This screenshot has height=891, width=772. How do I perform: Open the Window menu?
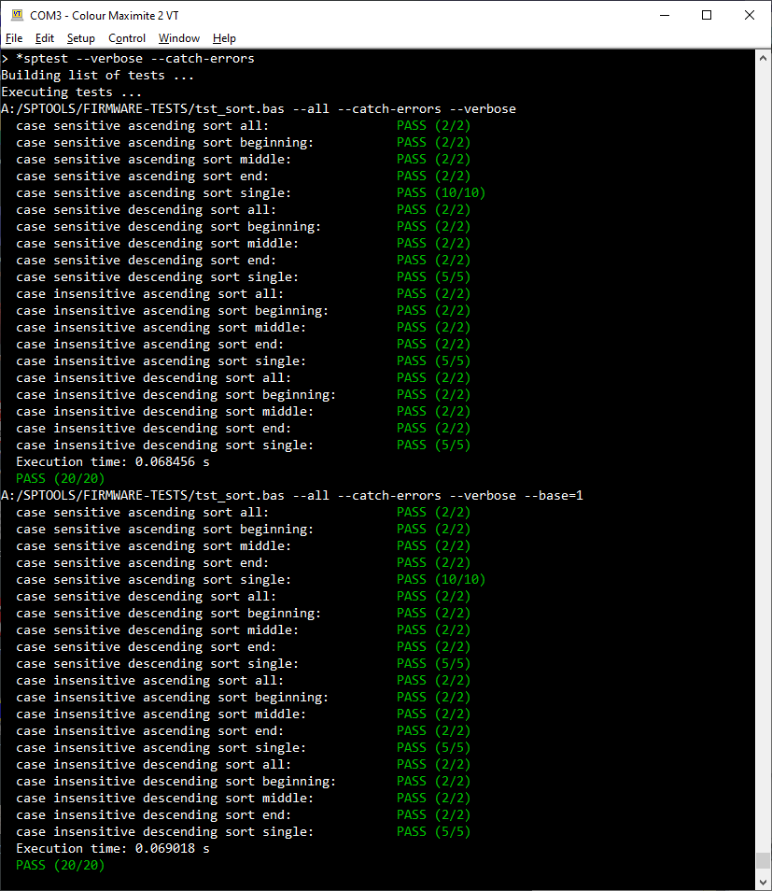point(179,38)
